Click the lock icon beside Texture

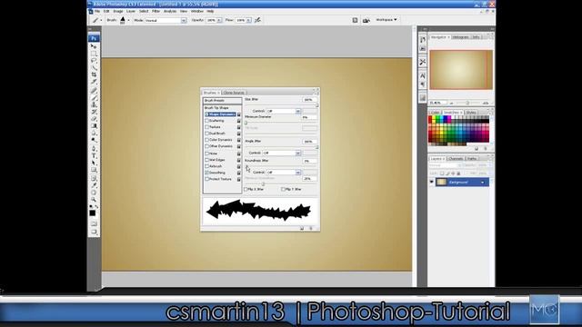coord(238,127)
